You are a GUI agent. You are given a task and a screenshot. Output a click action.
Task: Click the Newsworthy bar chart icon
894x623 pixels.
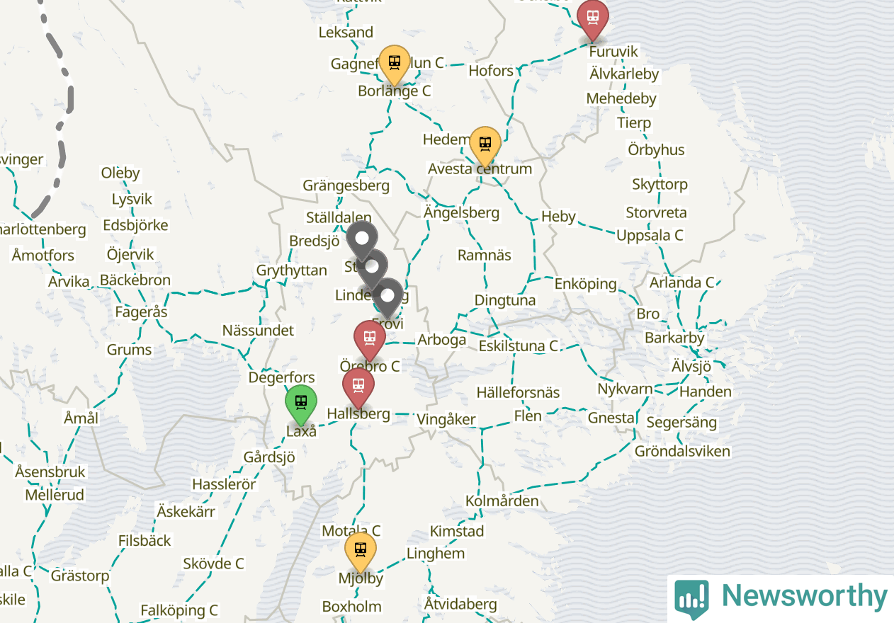click(691, 599)
